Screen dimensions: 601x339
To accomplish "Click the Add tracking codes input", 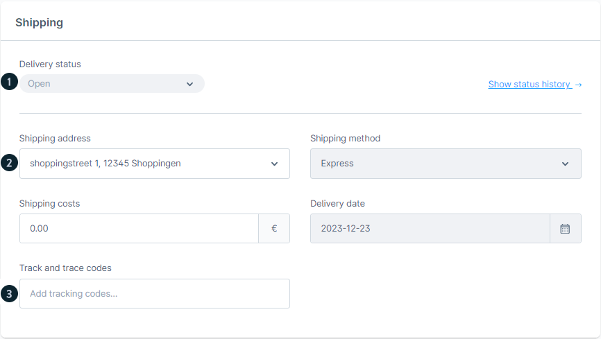I will [x=154, y=294].
